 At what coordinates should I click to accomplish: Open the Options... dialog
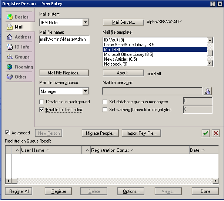click(131, 191)
